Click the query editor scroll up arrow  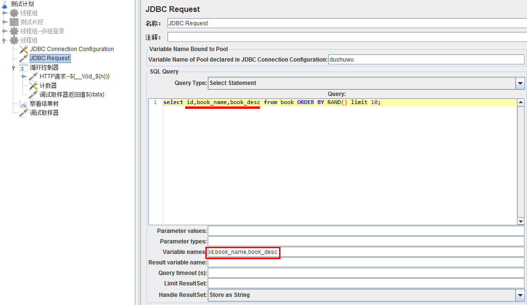click(521, 102)
